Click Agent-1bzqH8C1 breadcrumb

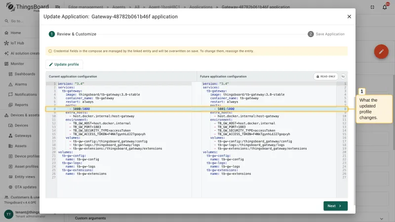[164, 7]
